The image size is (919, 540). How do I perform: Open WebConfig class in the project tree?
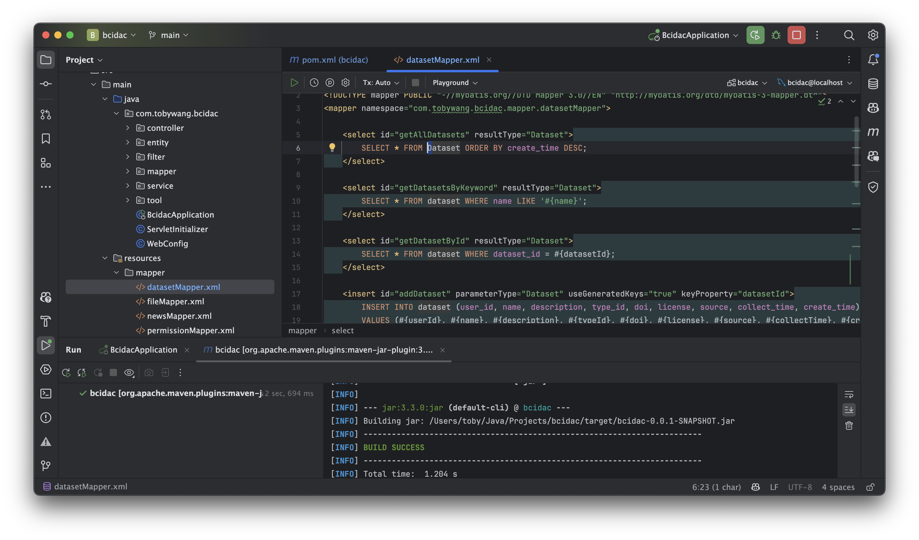tap(167, 243)
